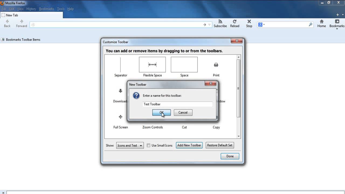Image resolution: width=345 pixels, height=194 pixels.
Task: Click the Subscribe feed icon
Action: [220, 22]
